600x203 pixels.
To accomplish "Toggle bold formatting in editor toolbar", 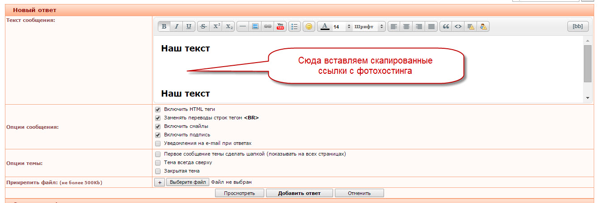I will pyautogui.click(x=164, y=27).
